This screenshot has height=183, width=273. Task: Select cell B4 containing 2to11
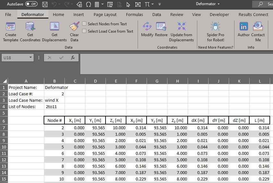coord(54,107)
